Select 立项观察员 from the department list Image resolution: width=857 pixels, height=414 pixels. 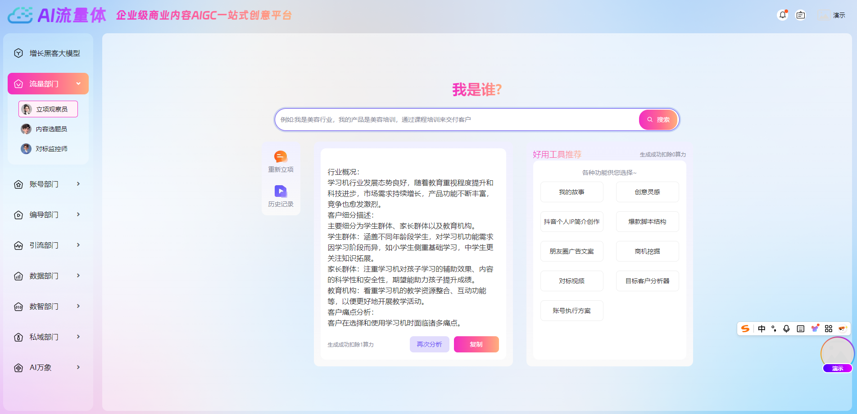(48, 109)
